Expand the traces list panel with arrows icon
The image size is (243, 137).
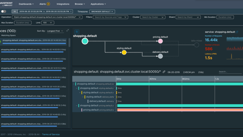[68, 31]
